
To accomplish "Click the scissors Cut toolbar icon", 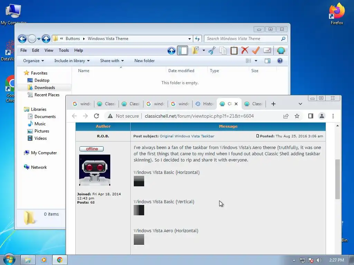I will [x=212, y=50].
